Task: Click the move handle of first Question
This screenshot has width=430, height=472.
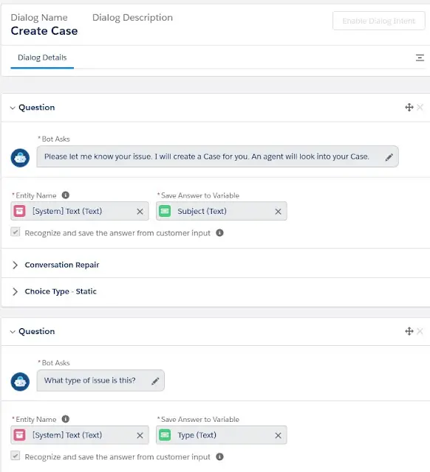Action: tap(409, 108)
